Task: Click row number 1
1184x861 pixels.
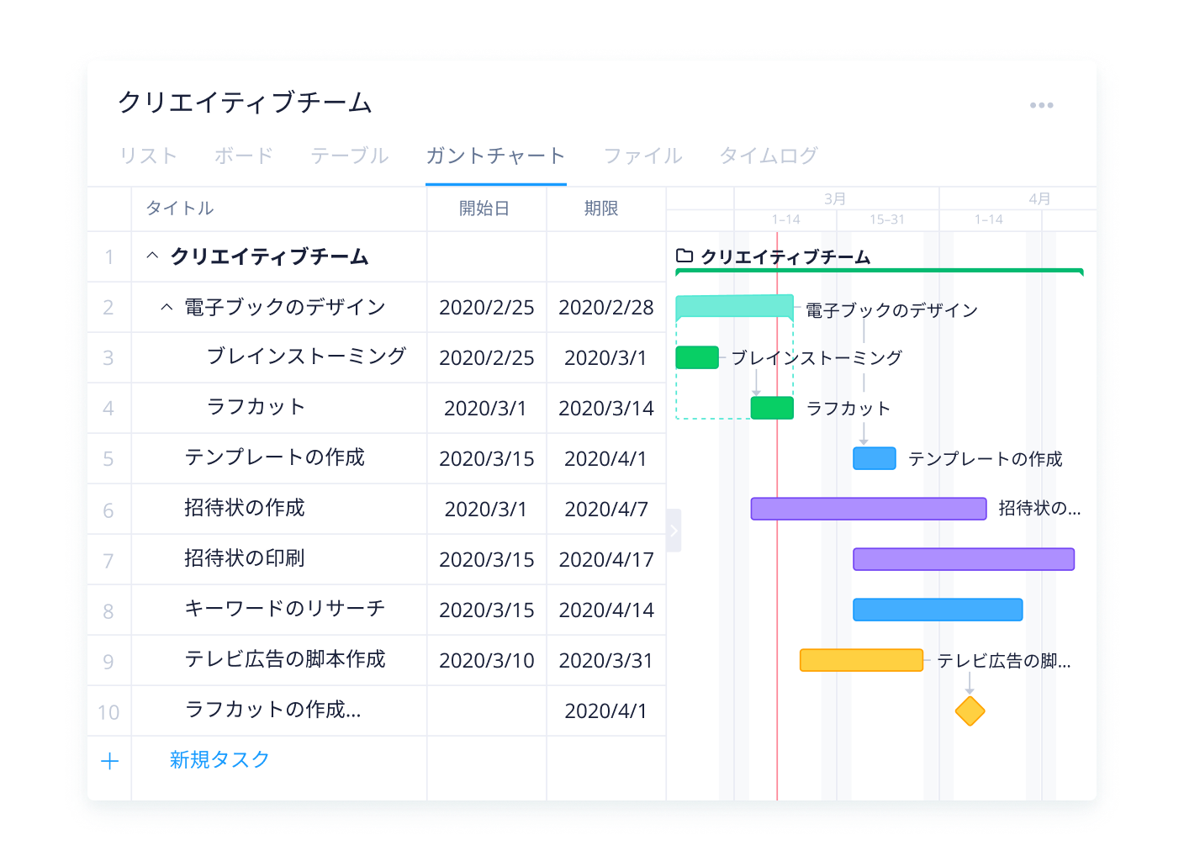Action: coord(108,257)
